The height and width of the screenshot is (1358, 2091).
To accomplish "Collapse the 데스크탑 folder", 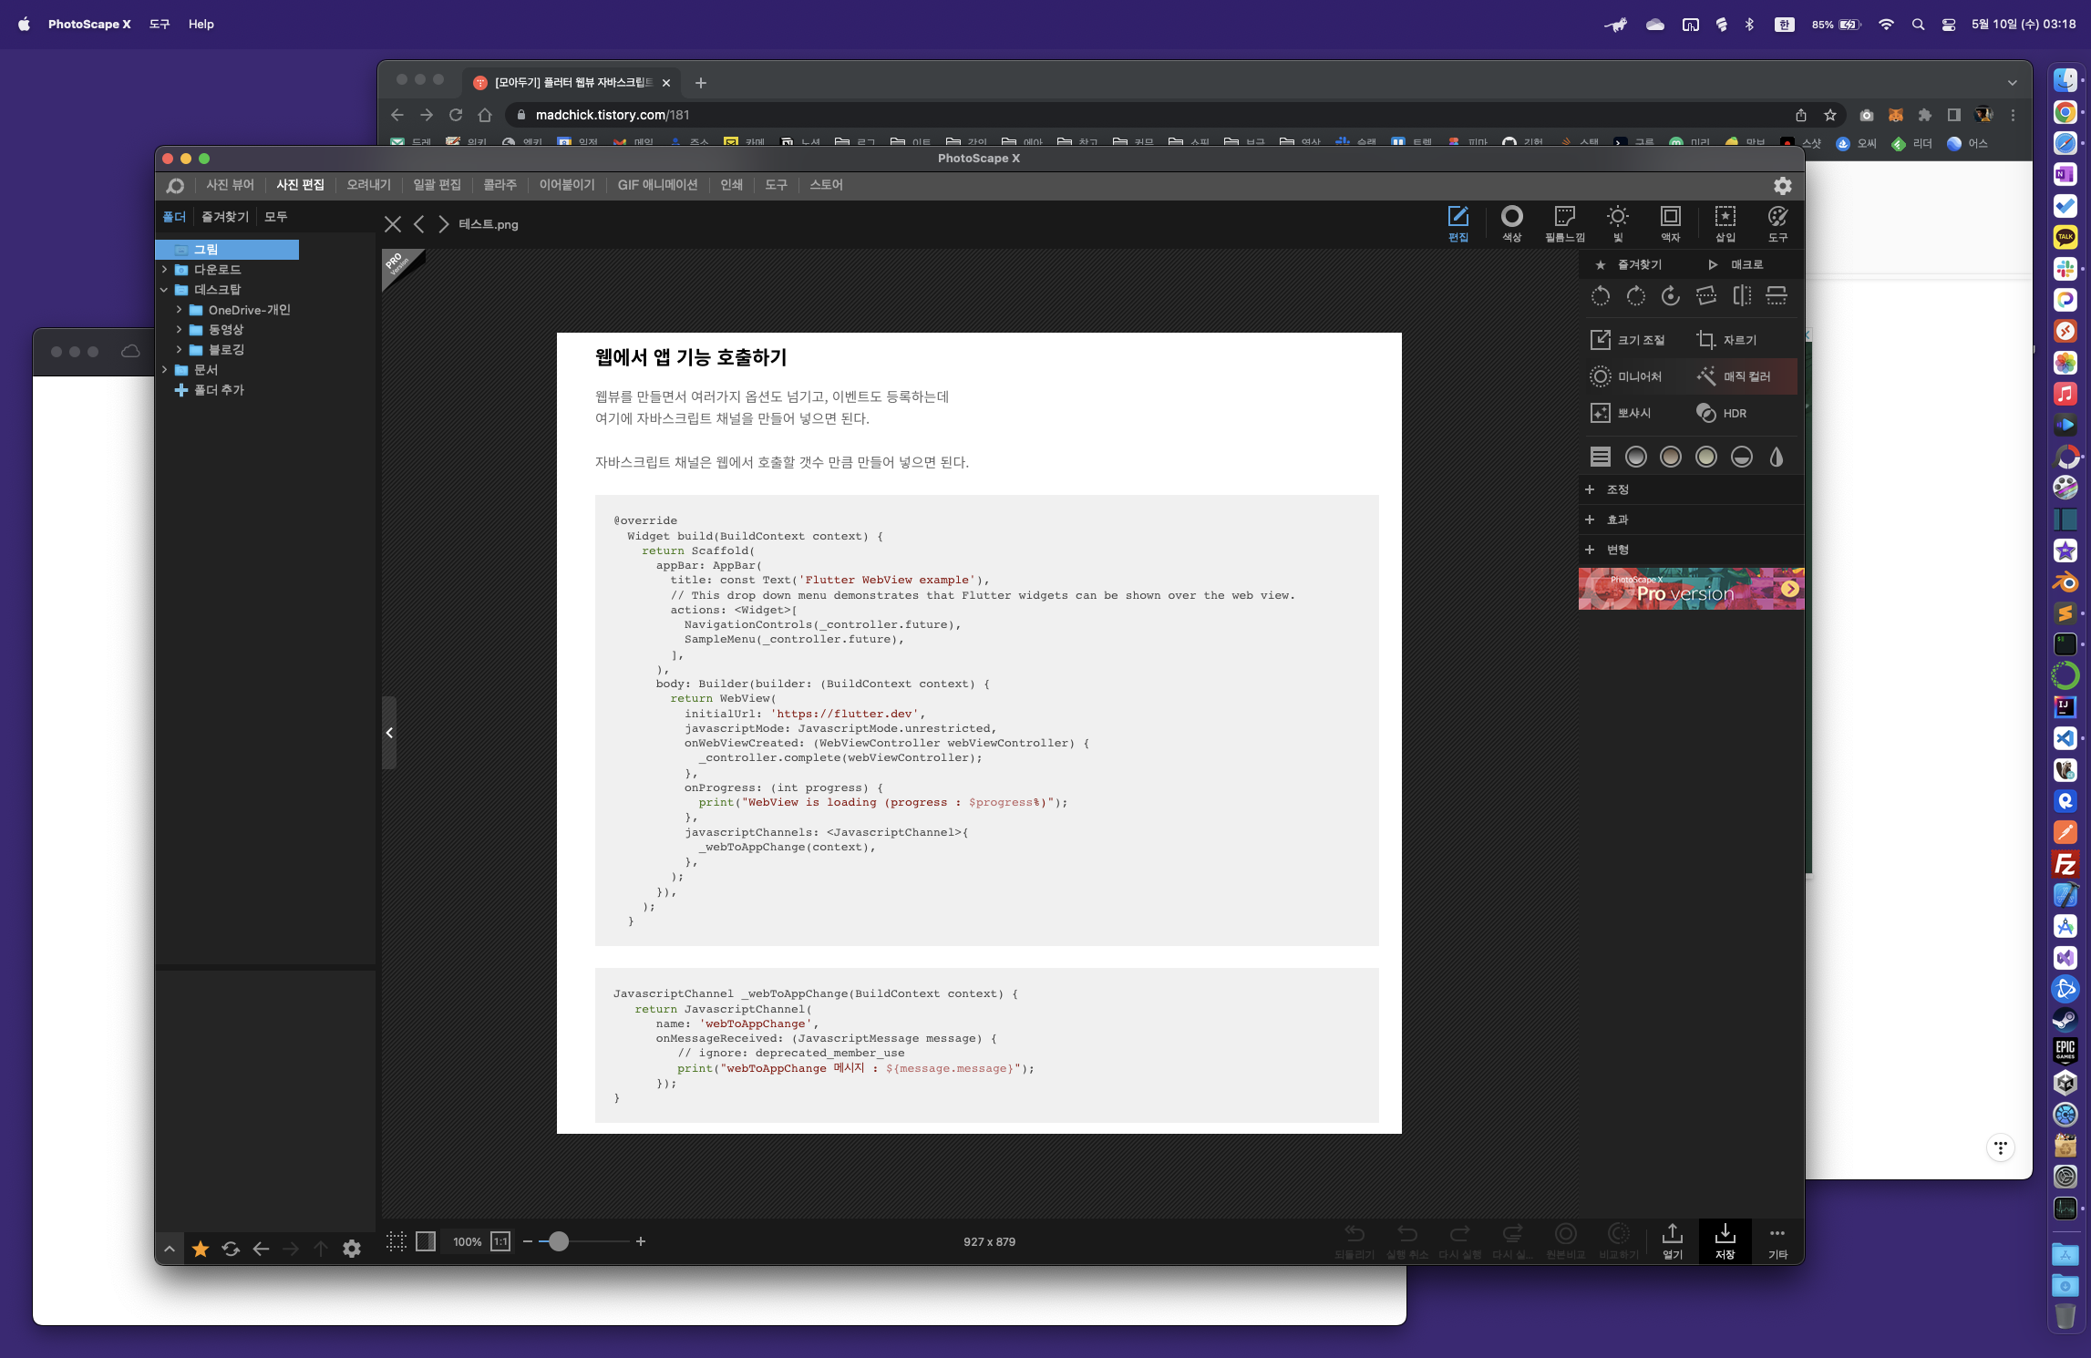I will tap(165, 290).
